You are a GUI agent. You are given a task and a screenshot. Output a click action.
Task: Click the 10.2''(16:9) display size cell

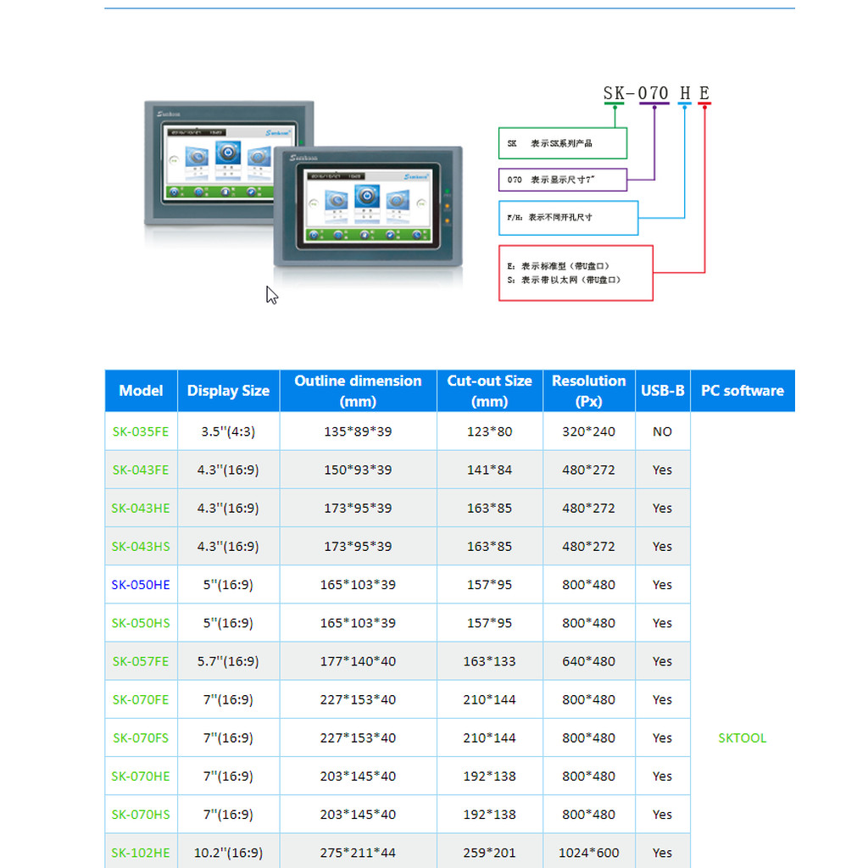point(228,853)
